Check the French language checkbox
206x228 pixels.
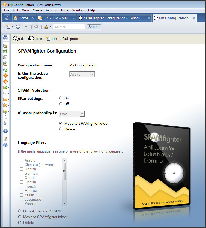pos(21,186)
